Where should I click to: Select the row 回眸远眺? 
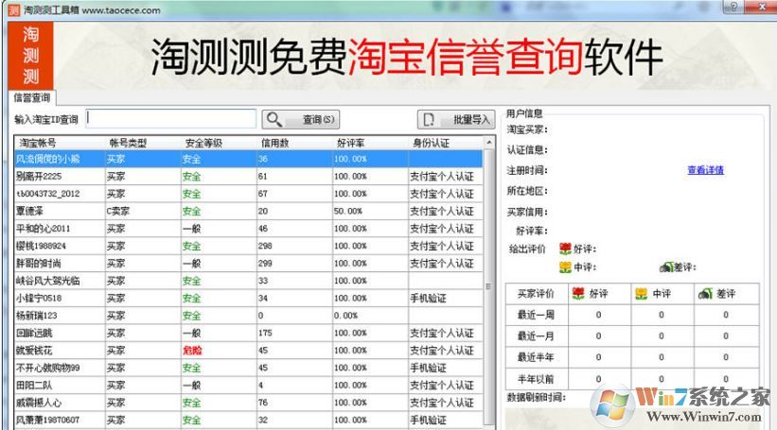[248, 333]
